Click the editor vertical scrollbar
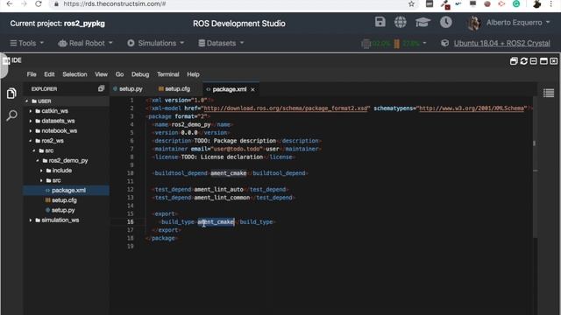This screenshot has width=561, height=315. [536, 168]
